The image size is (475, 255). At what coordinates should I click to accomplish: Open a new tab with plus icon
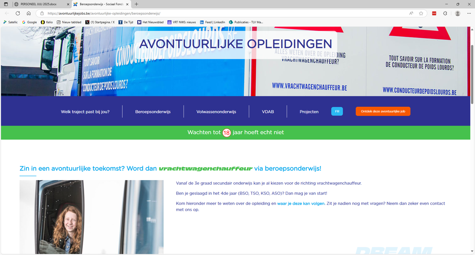coord(136,4)
